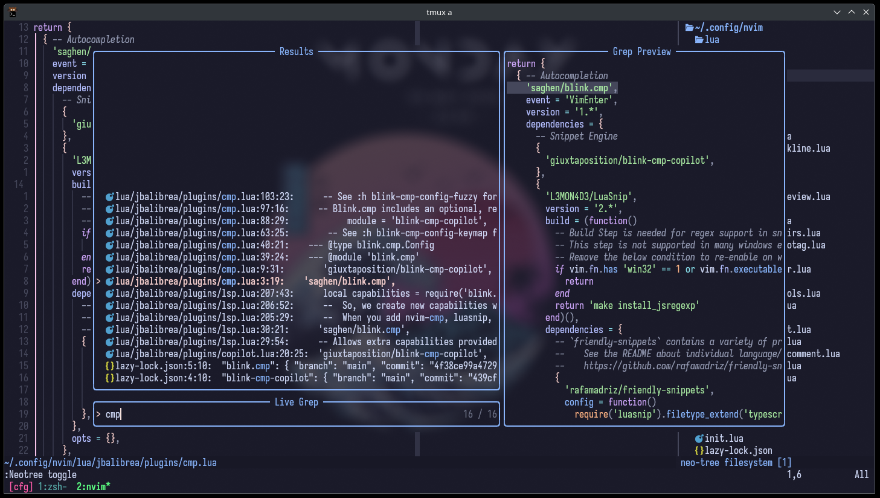Open lazy-lock.json from neo-tree
Screen dimensions: 880x498
tap(739, 451)
